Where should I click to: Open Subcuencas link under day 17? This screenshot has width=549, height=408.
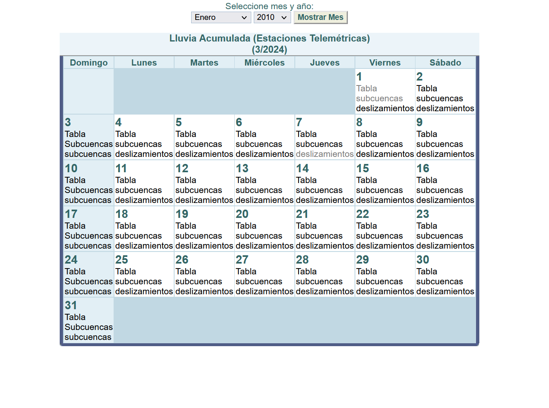89,236
